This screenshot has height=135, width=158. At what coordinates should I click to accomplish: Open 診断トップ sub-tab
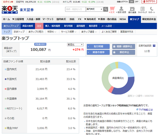(x=19, y=32)
